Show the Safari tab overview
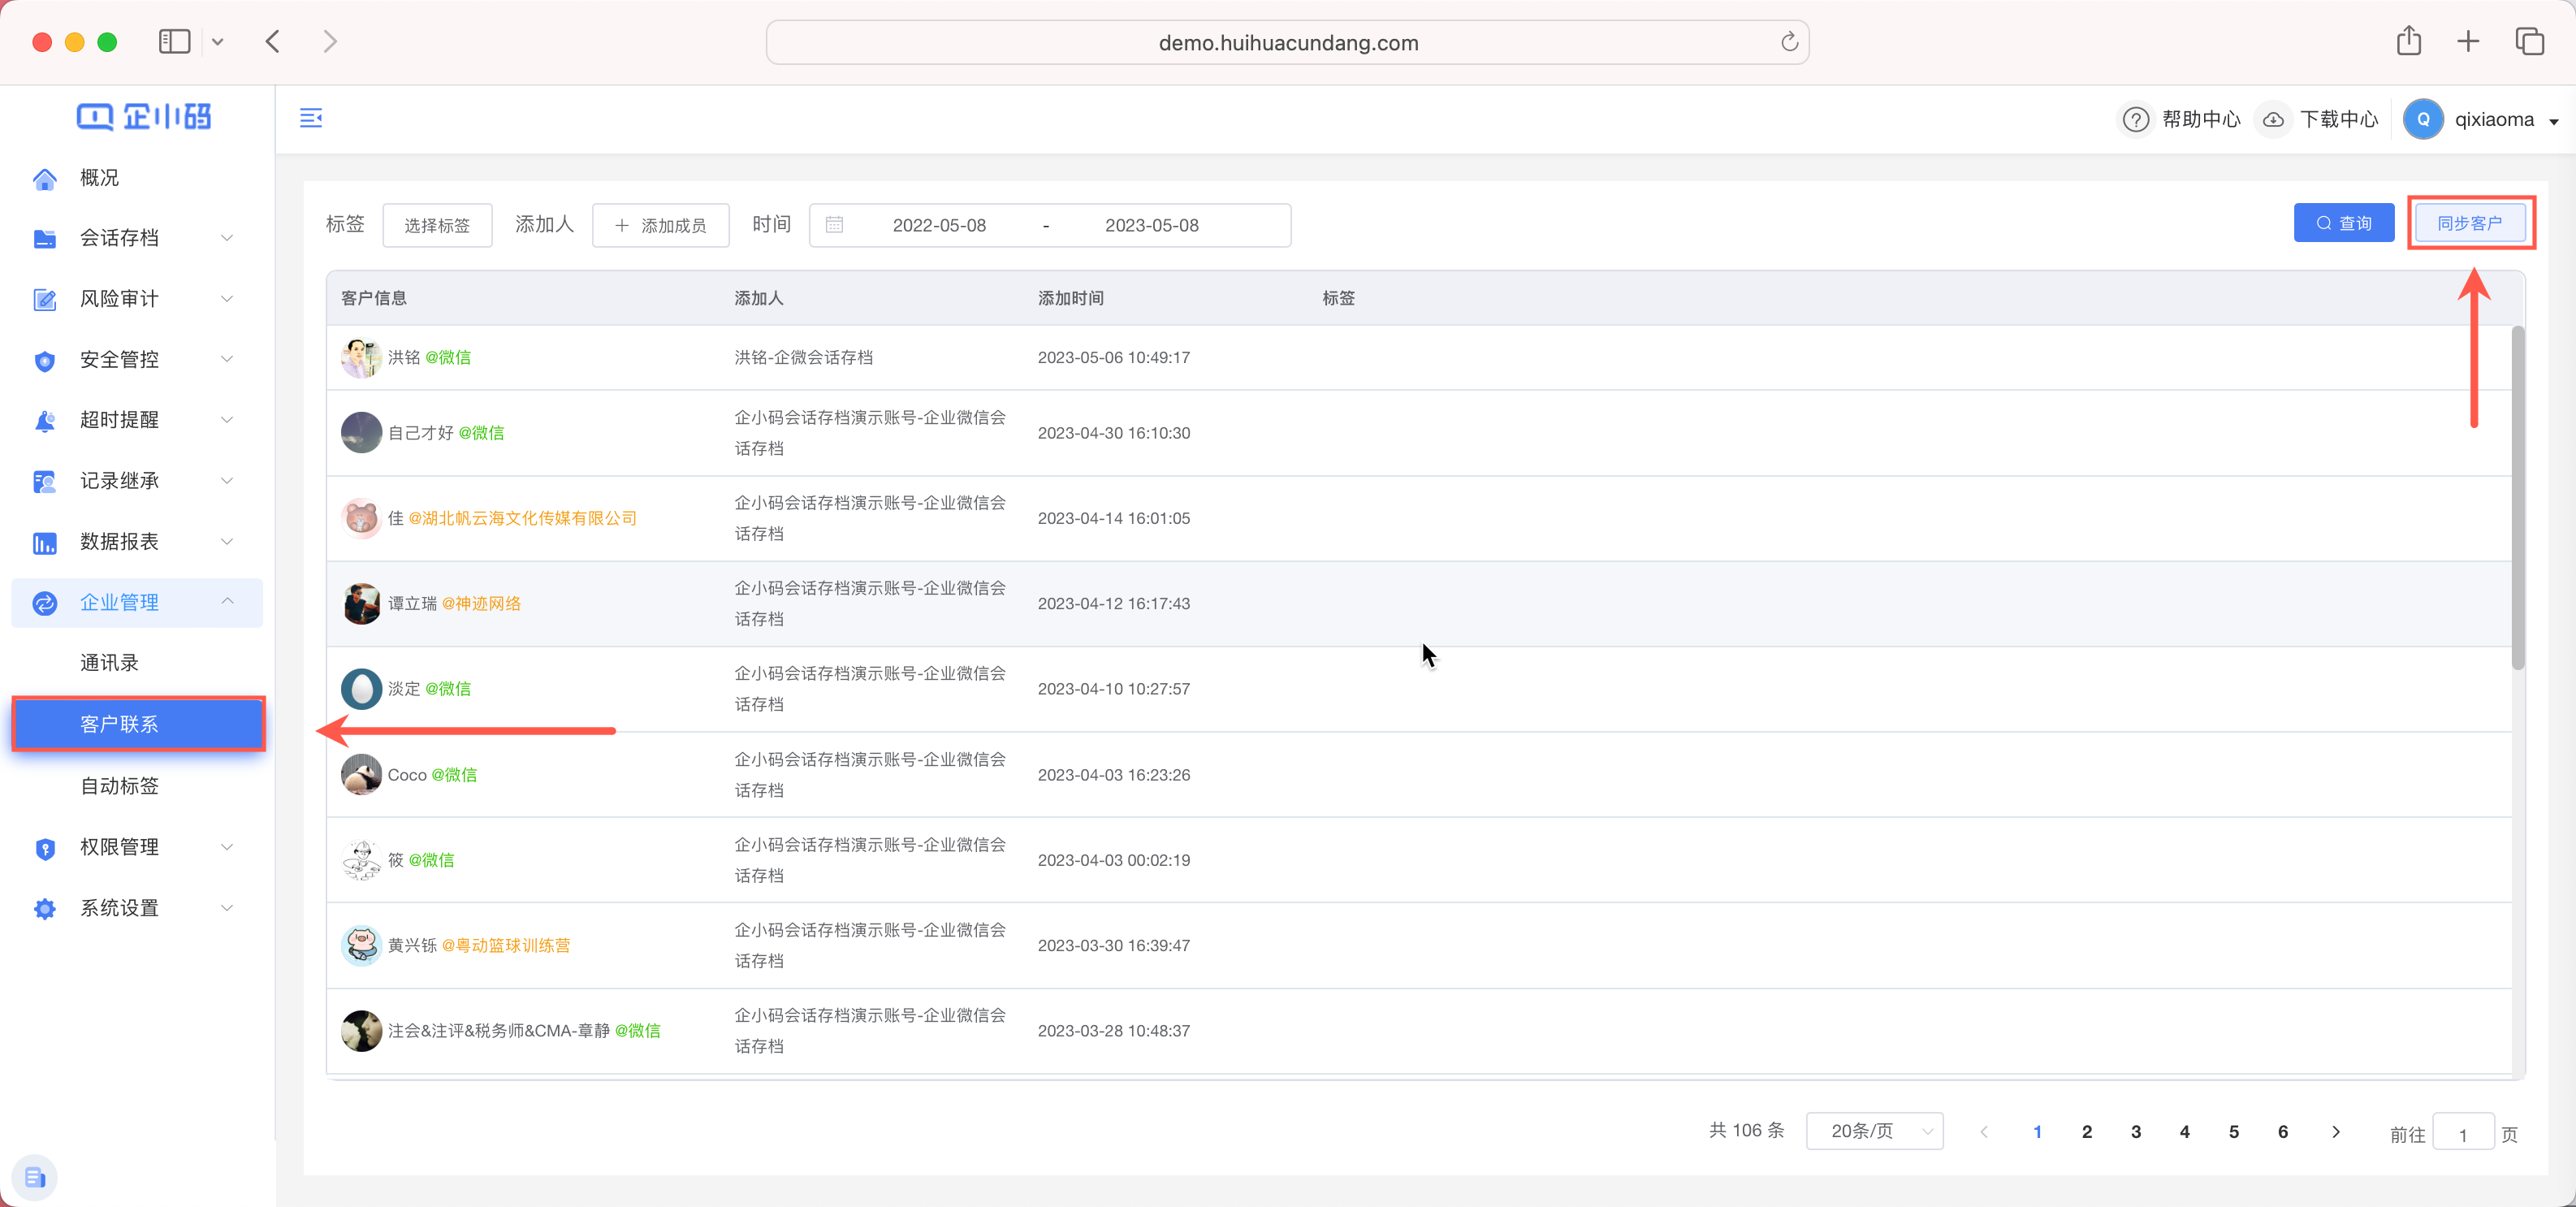2576x1207 pixels. tap(2529, 41)
